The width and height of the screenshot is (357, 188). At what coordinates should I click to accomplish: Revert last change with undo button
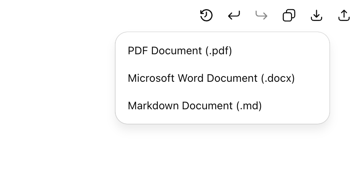point(234,15)
